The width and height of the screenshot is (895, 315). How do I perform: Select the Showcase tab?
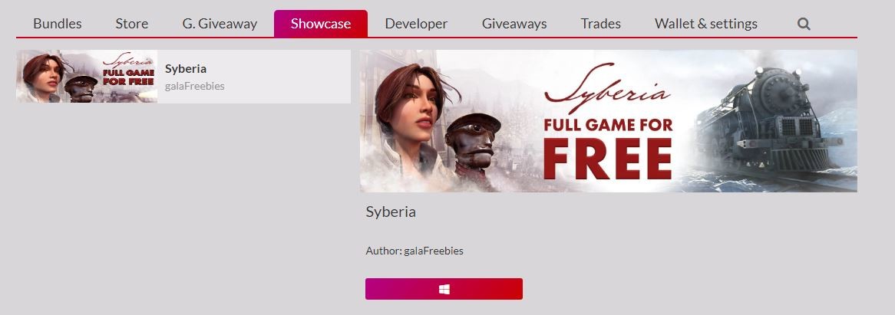point(321,24)
